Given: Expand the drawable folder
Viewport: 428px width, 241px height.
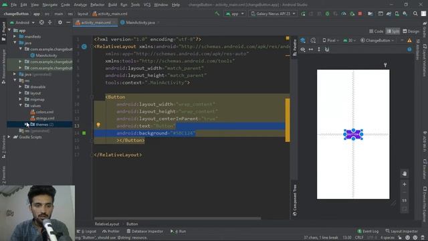Looking at the screenshot, I should (21, 86).
